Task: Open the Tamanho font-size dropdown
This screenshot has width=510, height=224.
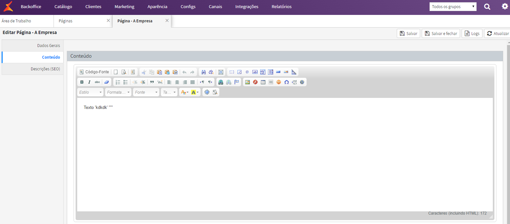Action: (169, 92)
